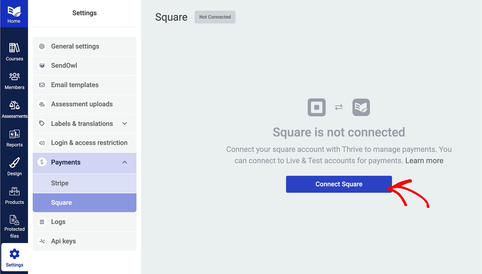Click the Payments dollar icon
Image resolution: width=482 pixels, height=274 pixels.
(x=42, y=162)
